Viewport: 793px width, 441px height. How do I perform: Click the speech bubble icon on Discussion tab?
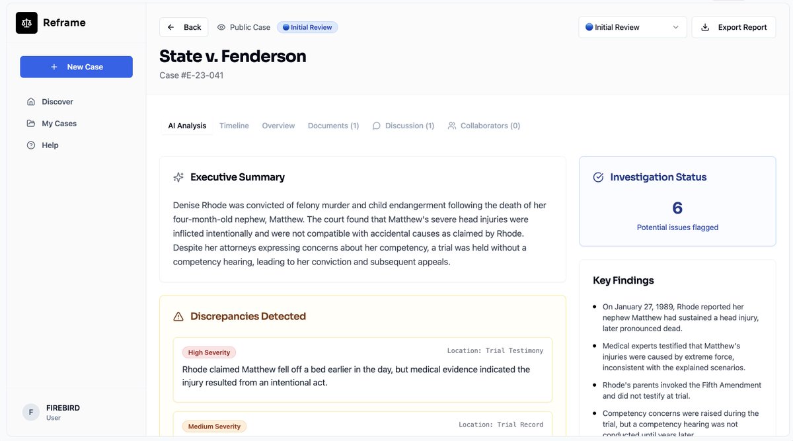click(x=375, y=125)
